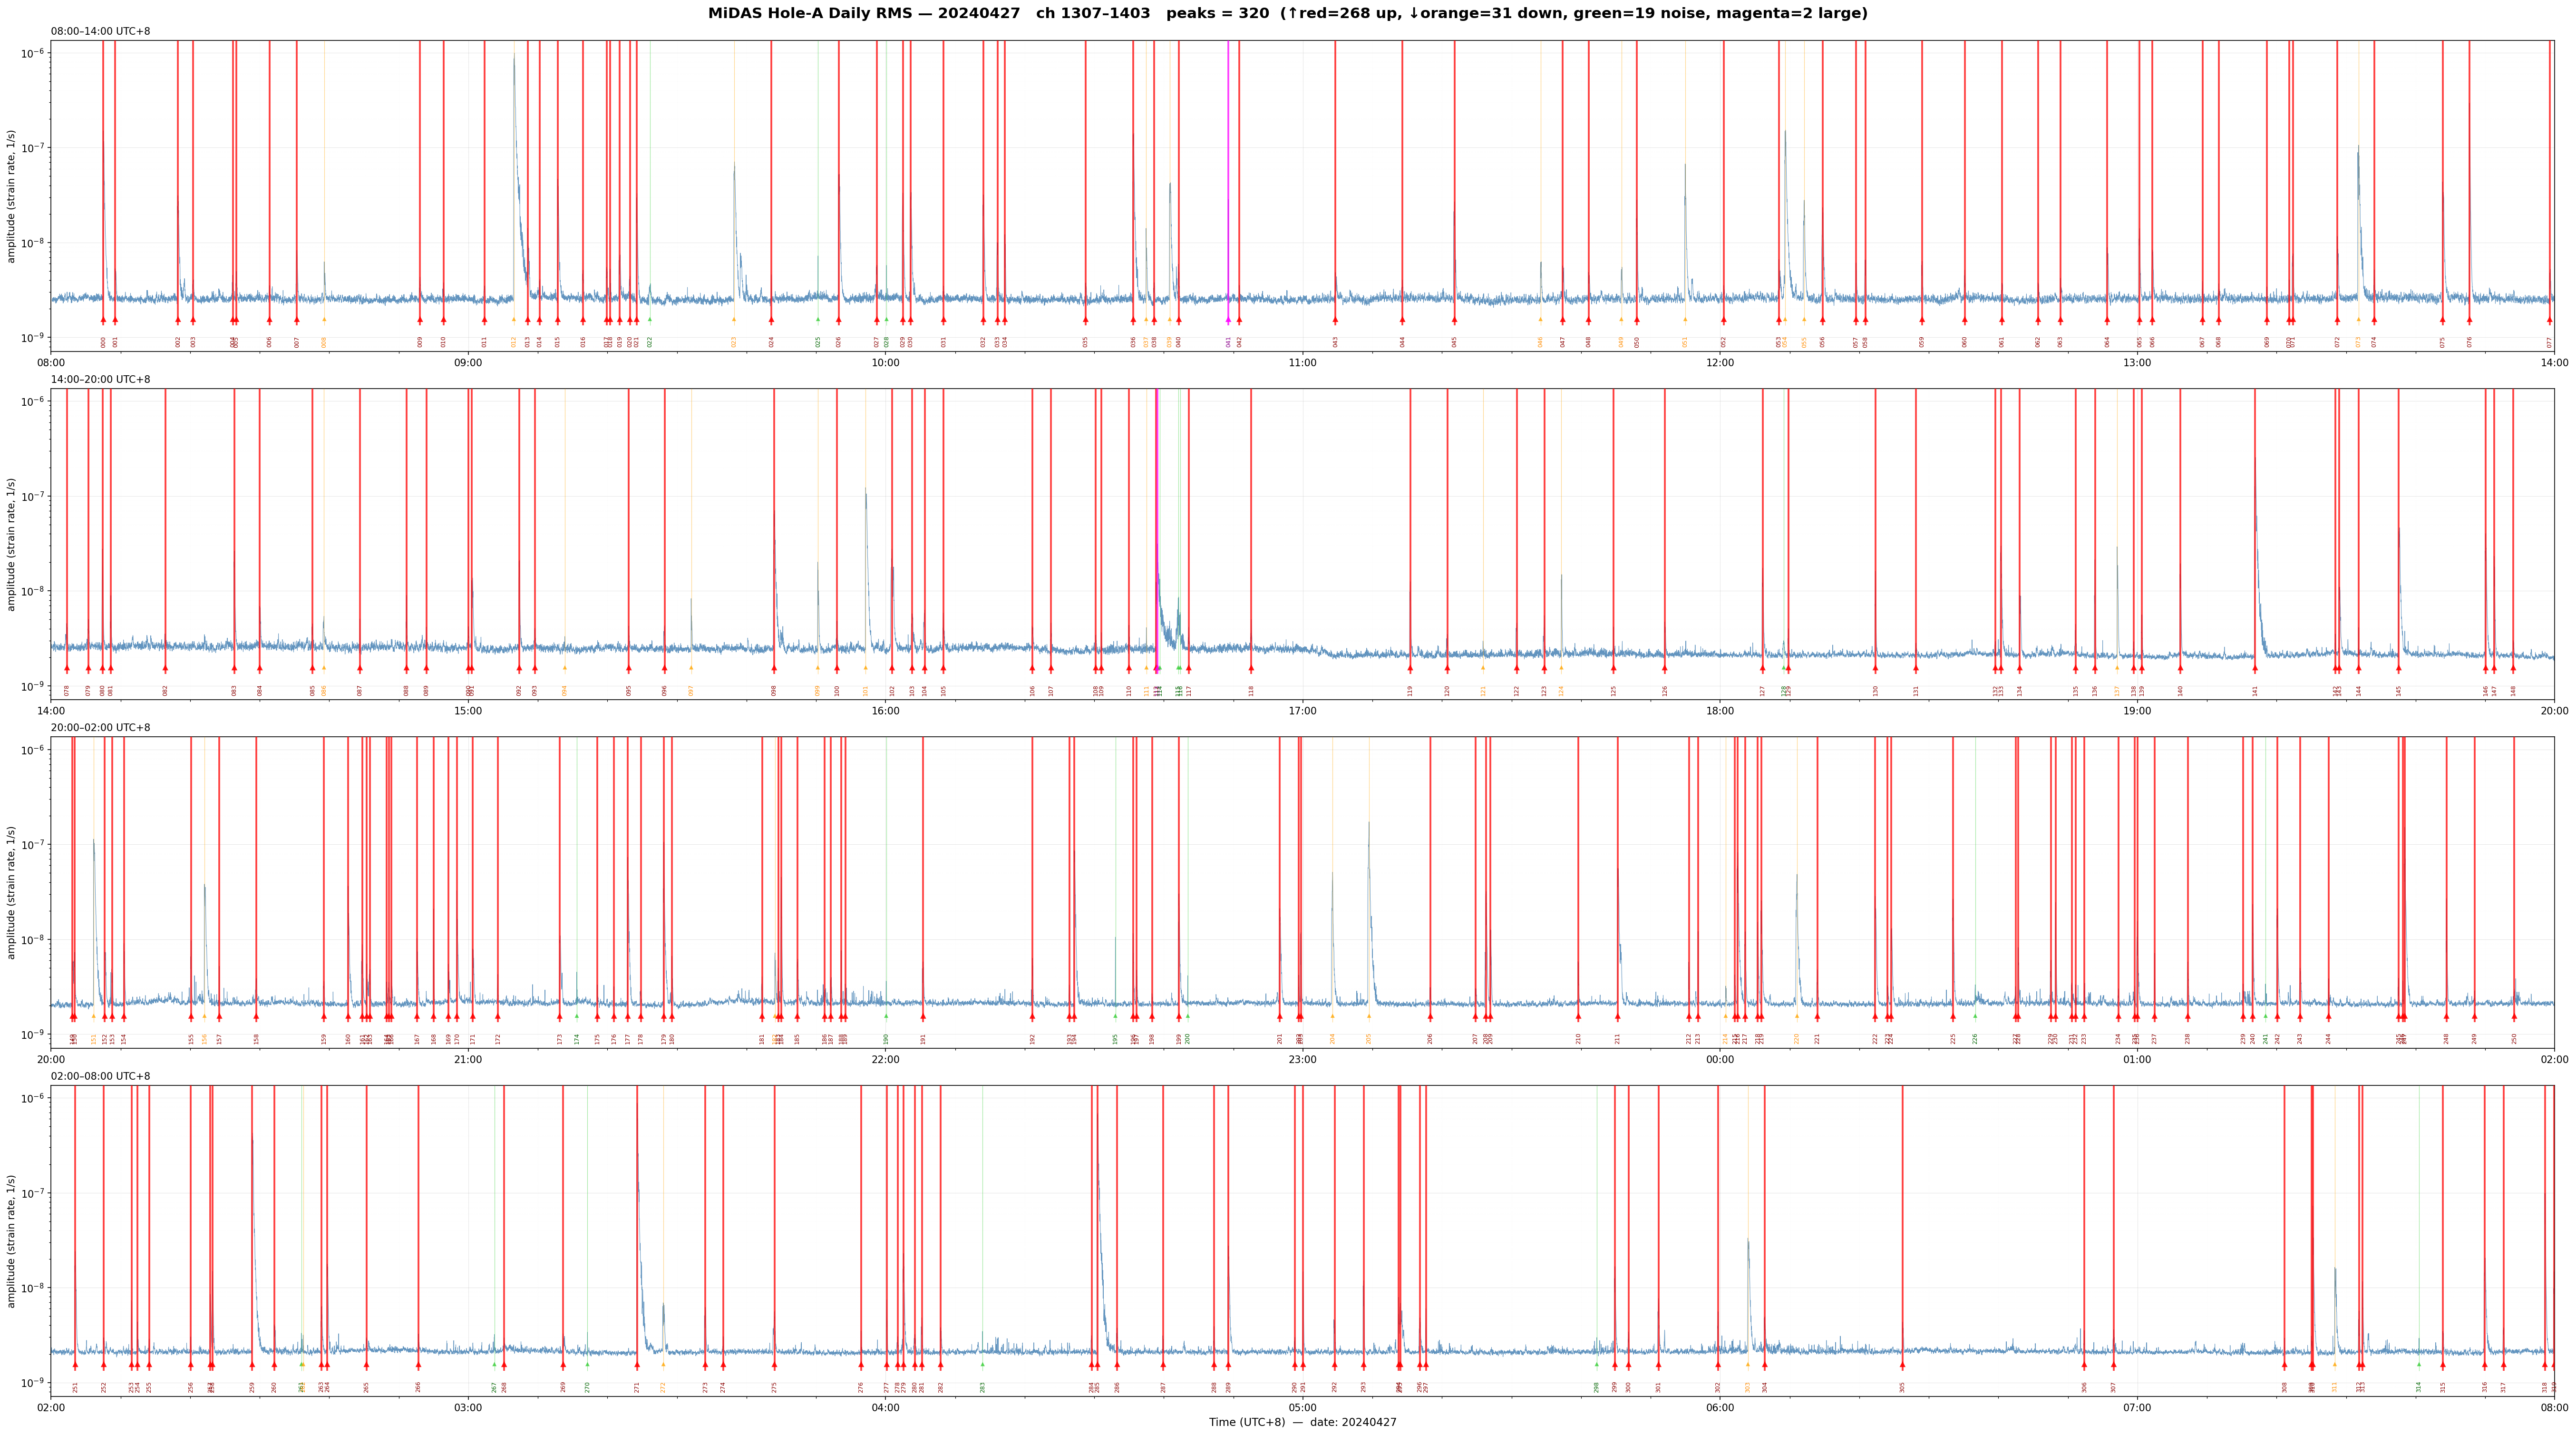Viewport: 2576px width, 1435px height.
Task: Click the green peak label 022
Action: [650, 342]
